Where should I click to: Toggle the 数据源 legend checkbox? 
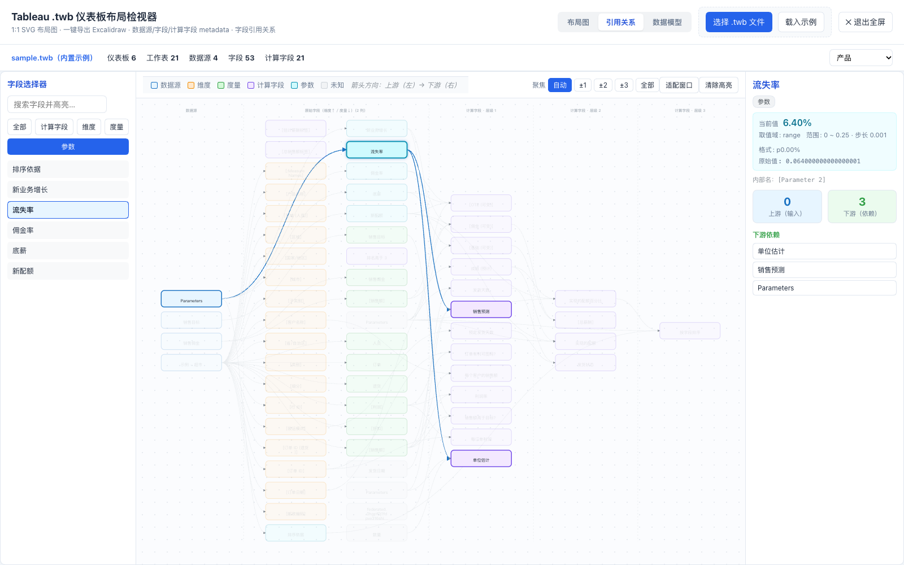(154, 85)
